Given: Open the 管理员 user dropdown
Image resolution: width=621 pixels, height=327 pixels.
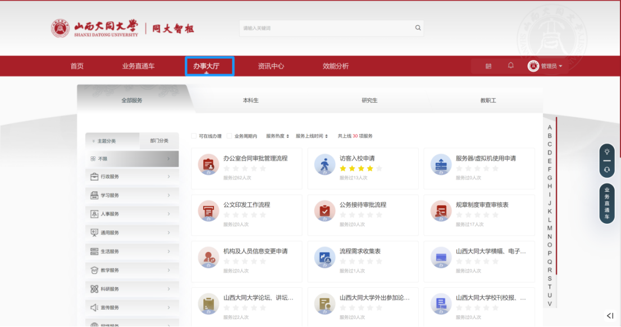Looking at the screenshot, I should pos(545,66).
